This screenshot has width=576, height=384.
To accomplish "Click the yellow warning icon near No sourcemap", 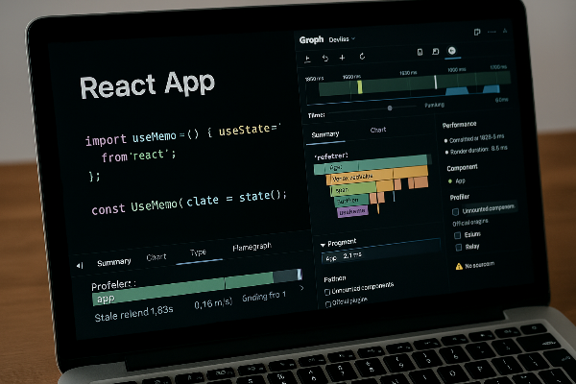I will [459, 267].
